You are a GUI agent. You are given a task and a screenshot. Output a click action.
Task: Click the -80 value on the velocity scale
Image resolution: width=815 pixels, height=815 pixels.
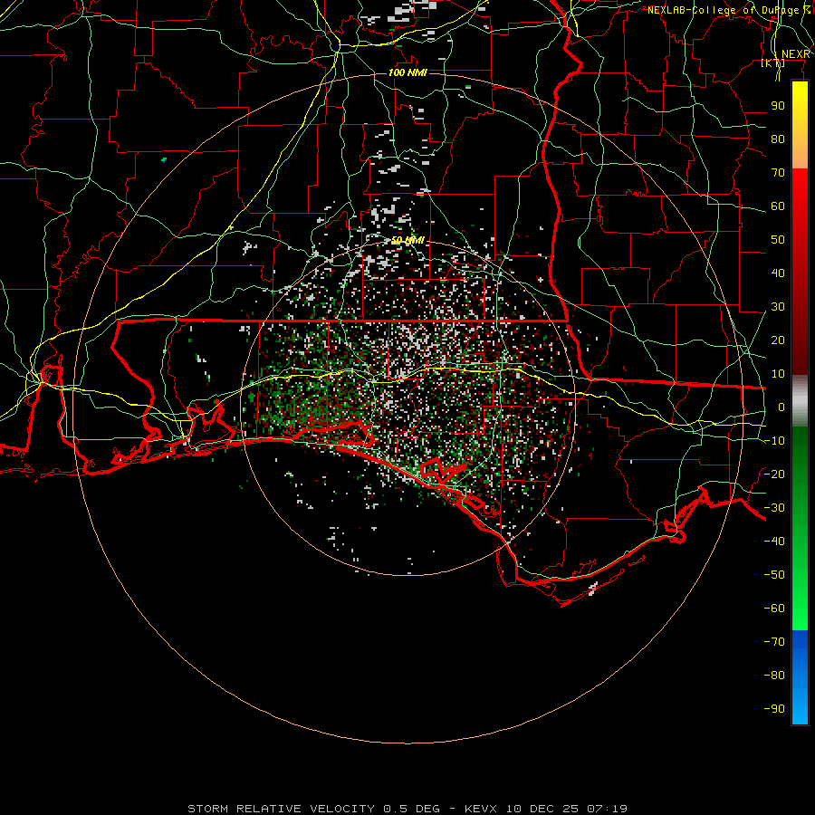click(774, 676)
